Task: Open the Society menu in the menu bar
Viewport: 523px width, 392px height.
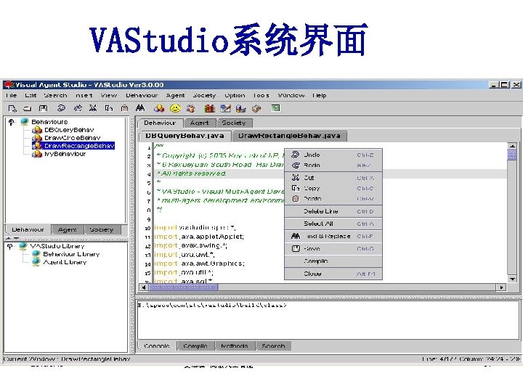Action: 204,95
